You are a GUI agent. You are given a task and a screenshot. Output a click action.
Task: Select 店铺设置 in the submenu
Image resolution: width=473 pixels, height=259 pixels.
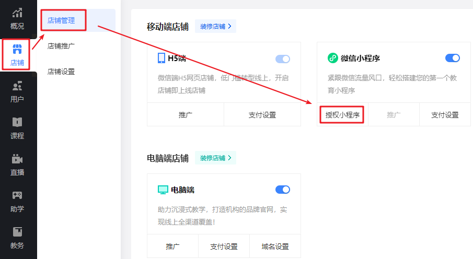(61, 72)
